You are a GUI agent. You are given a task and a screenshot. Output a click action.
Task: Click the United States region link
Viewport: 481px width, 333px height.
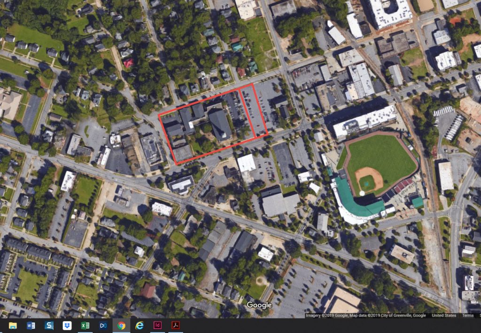pyautogui.click(x=444, y=315)
